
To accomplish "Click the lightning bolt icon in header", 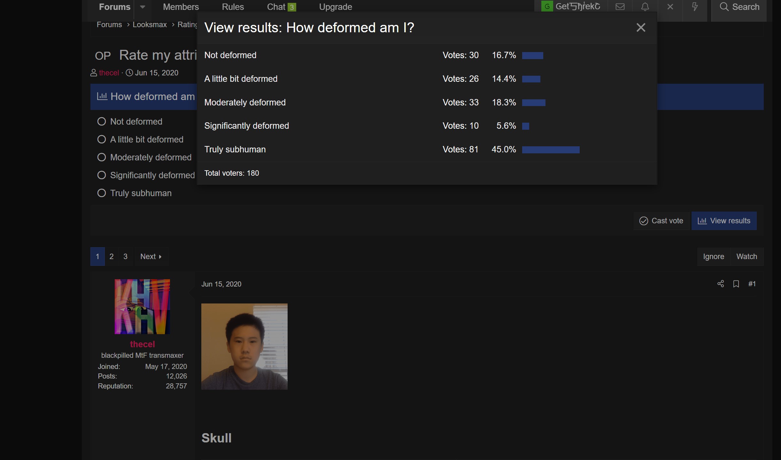I will (695, 7).
